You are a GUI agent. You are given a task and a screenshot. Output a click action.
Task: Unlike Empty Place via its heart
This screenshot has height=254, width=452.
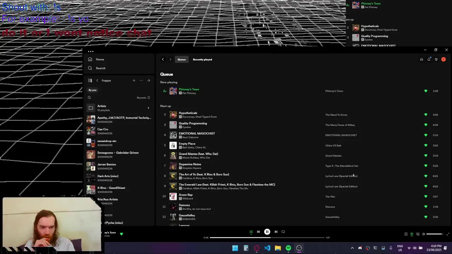pyautogui.click(x=426, y=145)
